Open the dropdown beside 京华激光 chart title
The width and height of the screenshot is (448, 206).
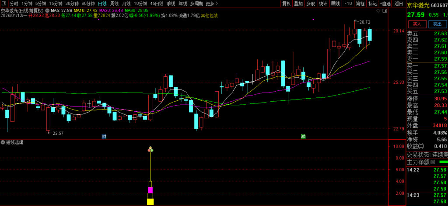coord(46,10)
